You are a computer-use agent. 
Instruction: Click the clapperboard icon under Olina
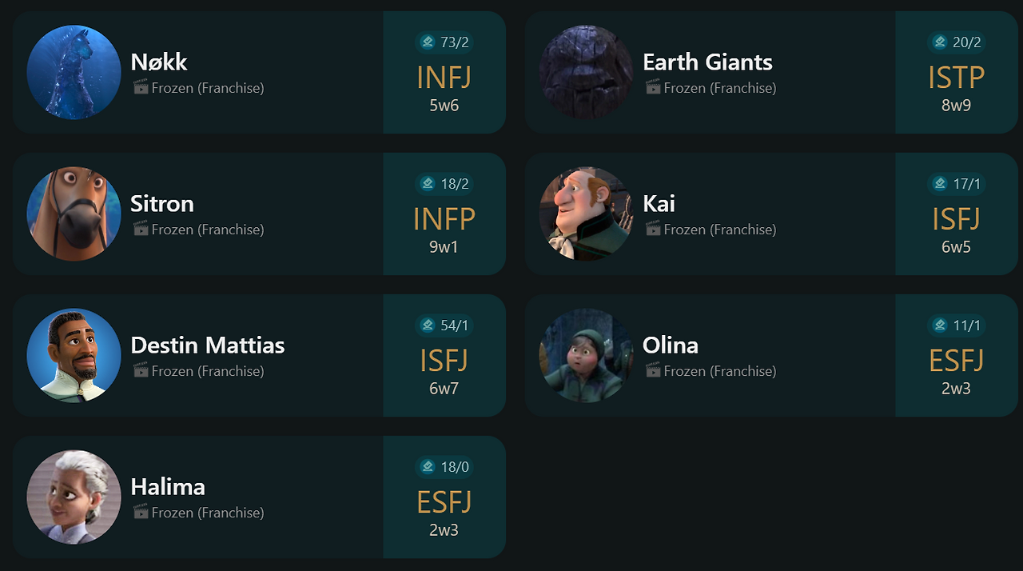pos(653,370)
